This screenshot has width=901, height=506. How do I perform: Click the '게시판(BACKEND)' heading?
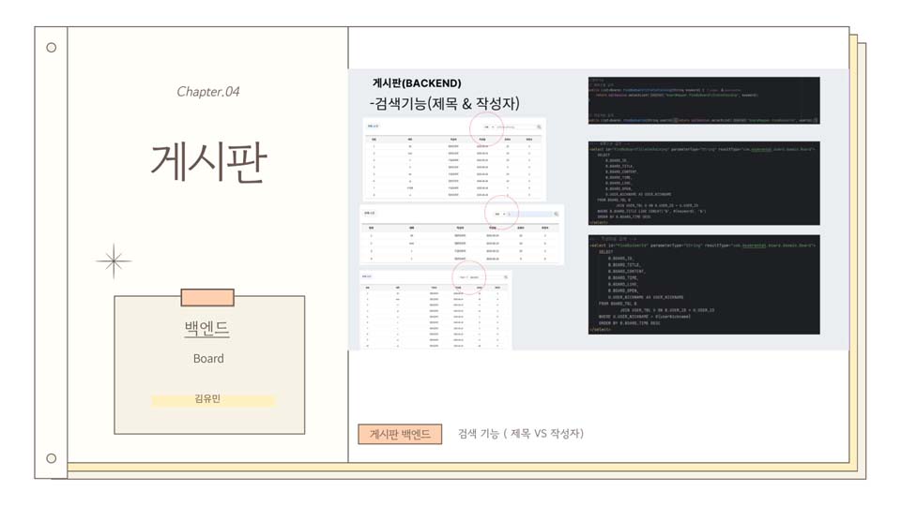pyautogui.click(x=417, y=83)
